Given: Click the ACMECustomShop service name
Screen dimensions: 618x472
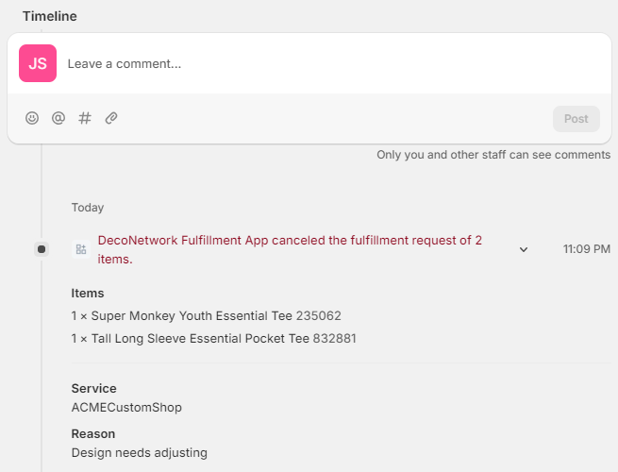Looking at the screenshot, I should tap(126, 408).
